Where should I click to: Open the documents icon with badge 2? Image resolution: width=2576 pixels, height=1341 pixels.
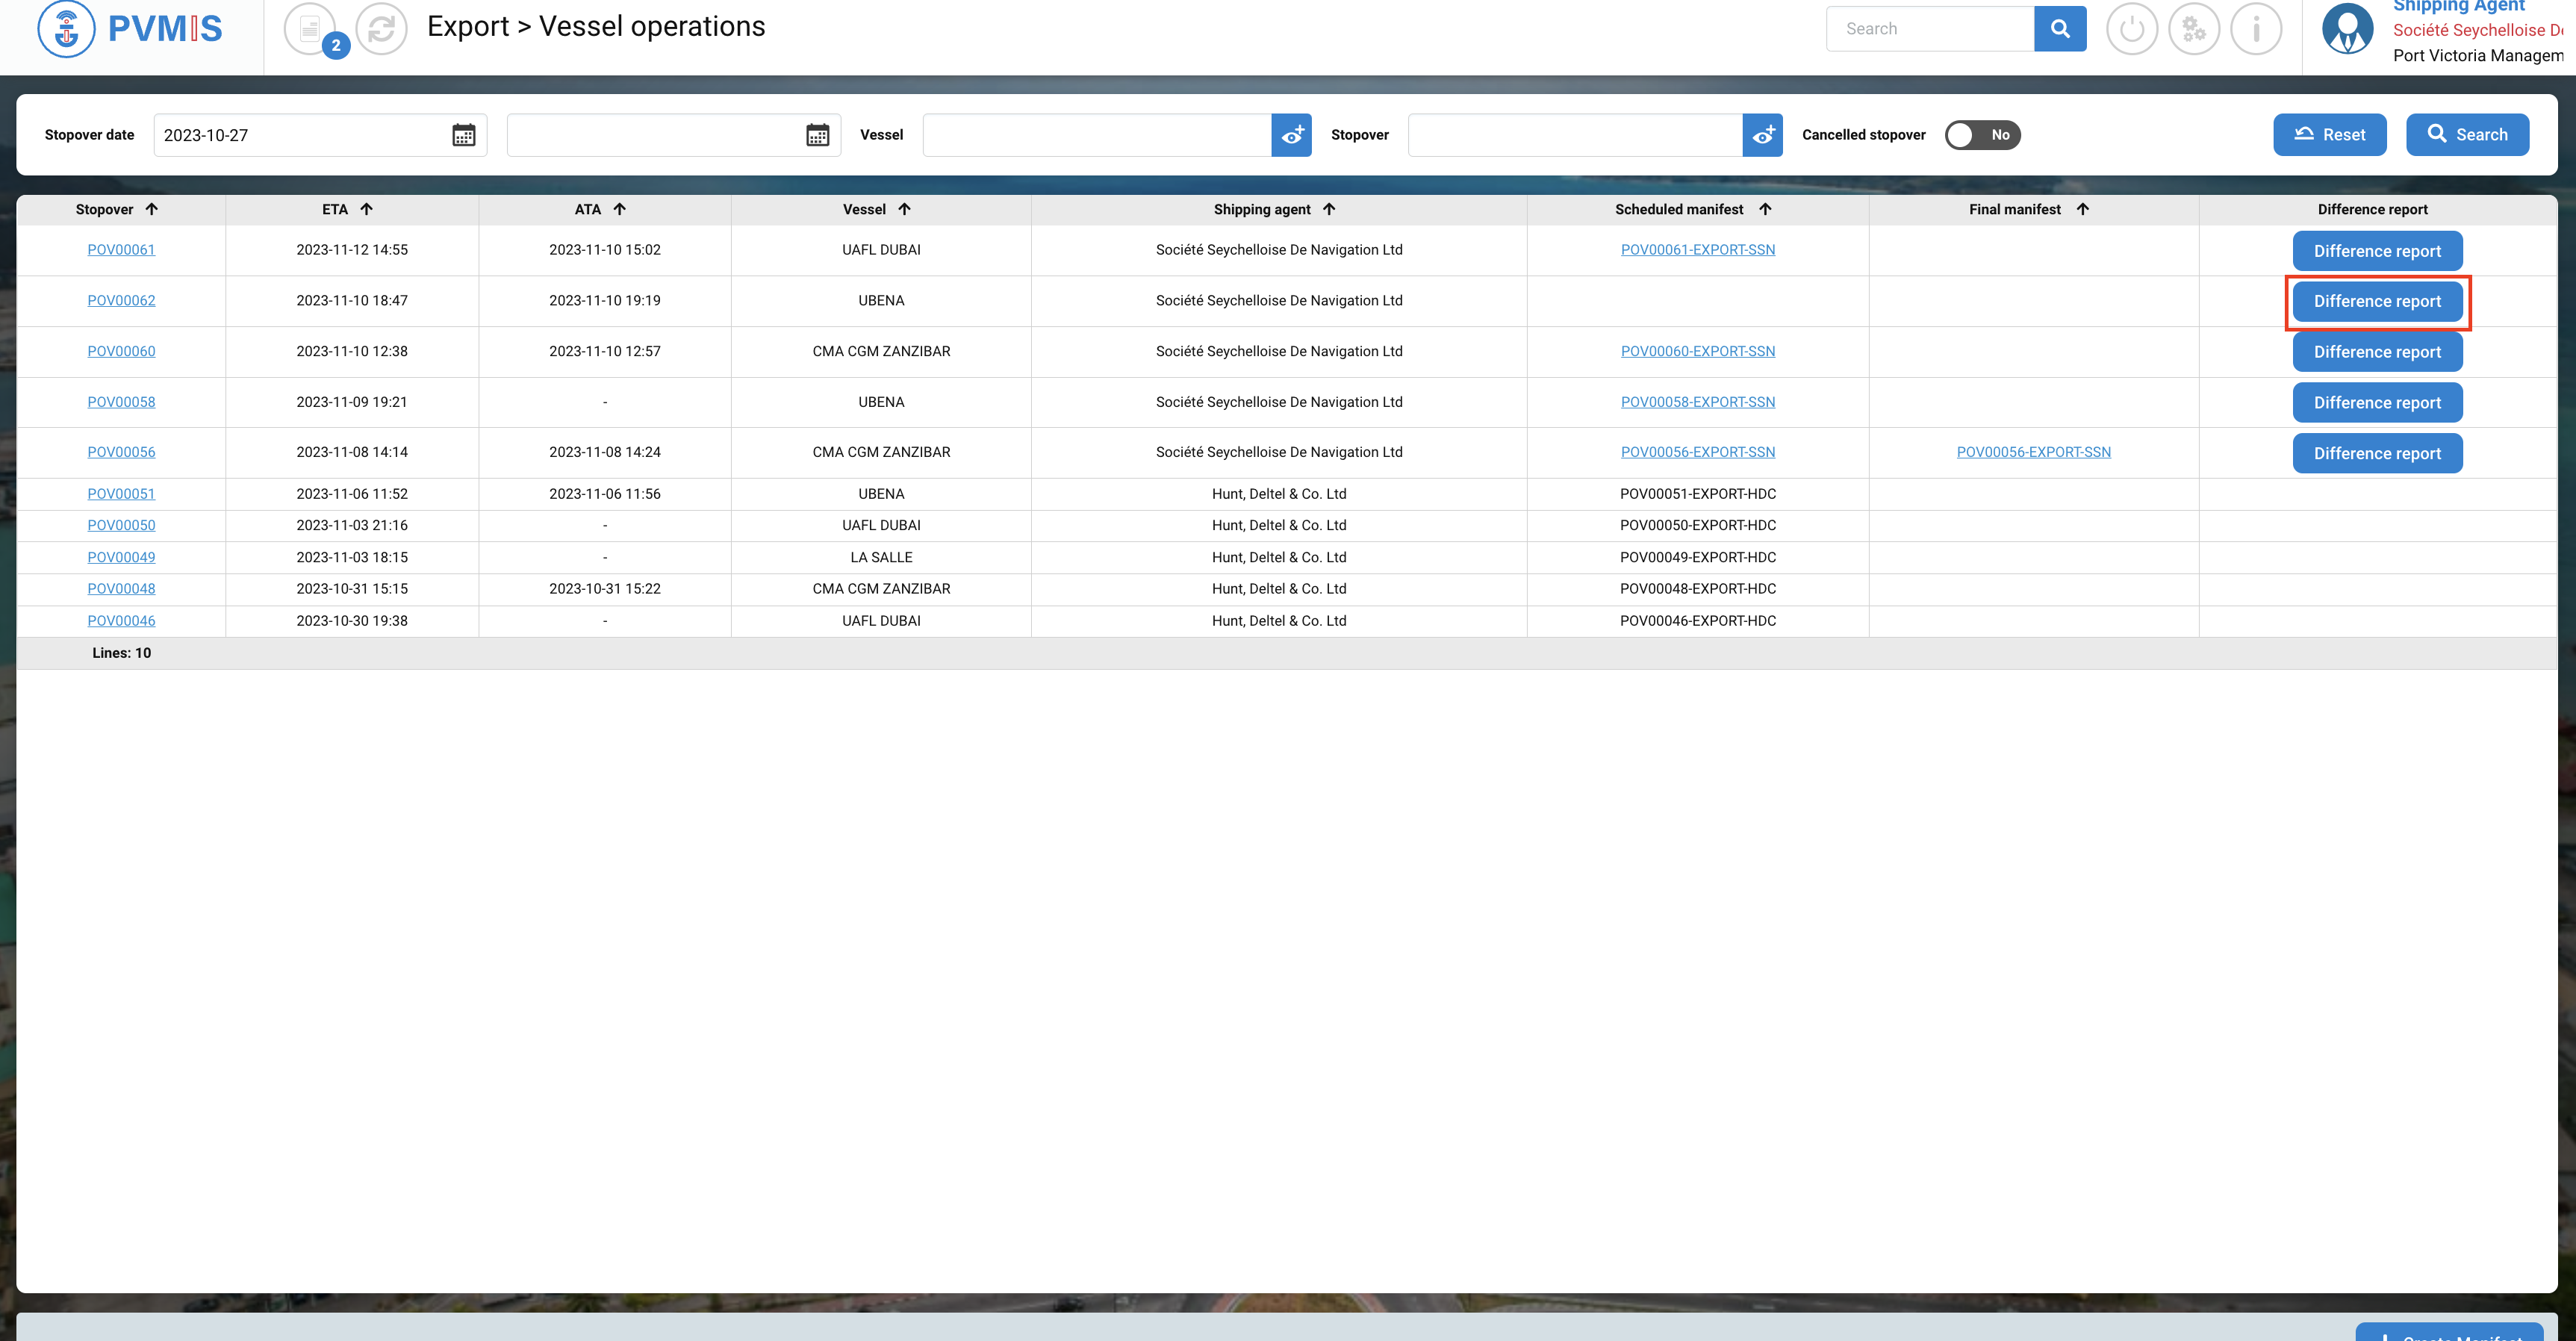point(310,28)
